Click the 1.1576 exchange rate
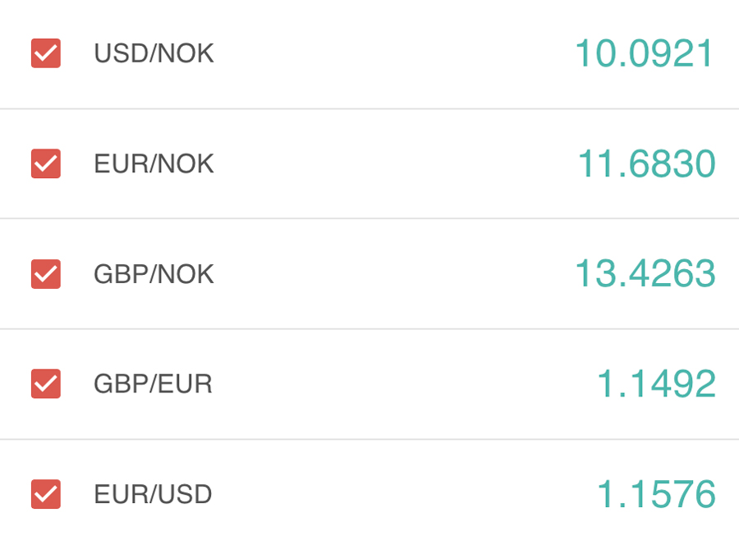This screenshot has width=739, height=540. [x=655, y=495]
